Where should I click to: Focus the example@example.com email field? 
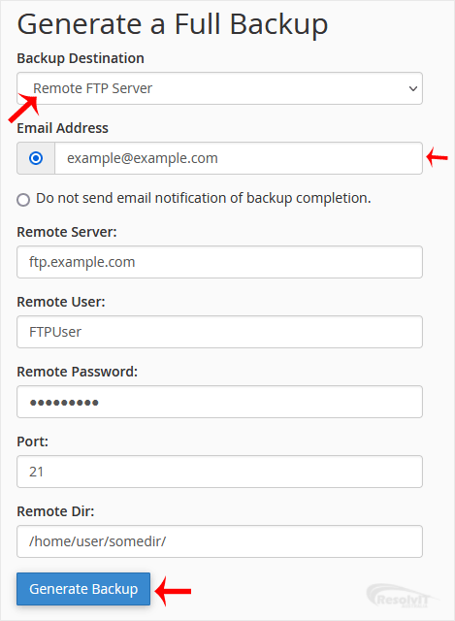tap(239, 158)
